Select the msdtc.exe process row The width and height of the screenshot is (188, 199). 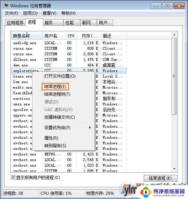pyautogui.click(x=22, y=88)
